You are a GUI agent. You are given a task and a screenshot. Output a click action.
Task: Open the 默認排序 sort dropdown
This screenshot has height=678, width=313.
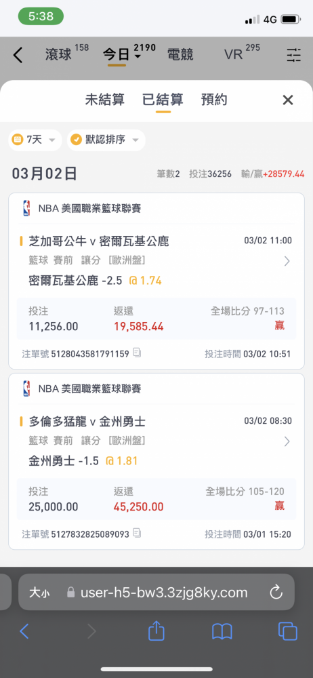[x=106, y=140]
